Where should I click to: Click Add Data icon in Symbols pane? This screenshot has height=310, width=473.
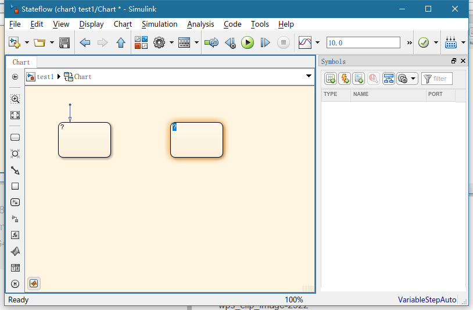(331, 79)
